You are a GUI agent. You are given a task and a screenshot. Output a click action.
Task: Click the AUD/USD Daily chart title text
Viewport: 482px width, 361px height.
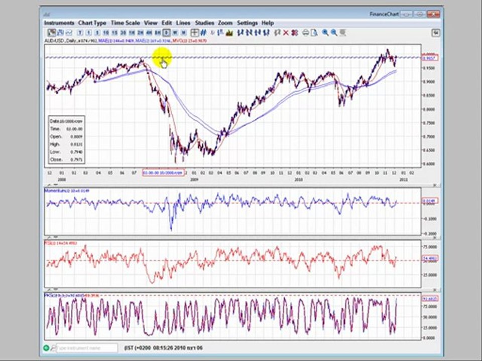[71, 41]
